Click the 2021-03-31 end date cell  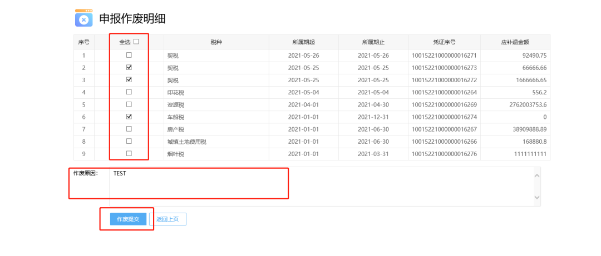373,154
